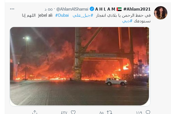Click the A H L A M display name
The image size is (171, 114).
coord(105,9)
